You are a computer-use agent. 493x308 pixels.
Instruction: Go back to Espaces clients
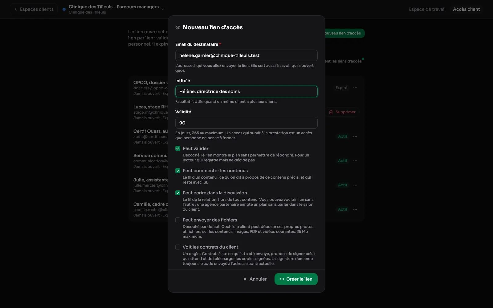[x=34, y=9]
